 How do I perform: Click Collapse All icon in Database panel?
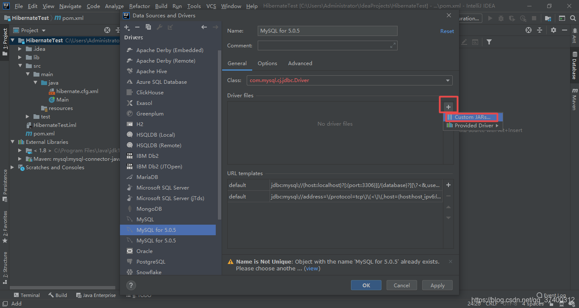[x=540, y=30]
